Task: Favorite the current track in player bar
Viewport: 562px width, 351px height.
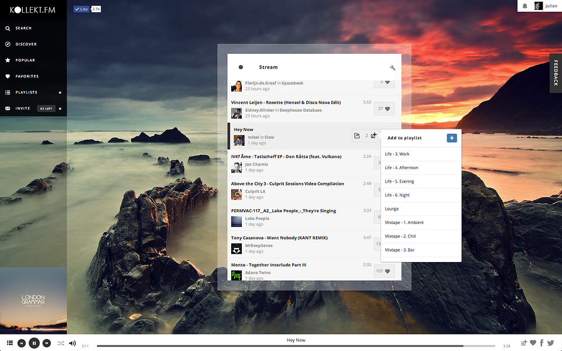Action: (x=533, y=343)
